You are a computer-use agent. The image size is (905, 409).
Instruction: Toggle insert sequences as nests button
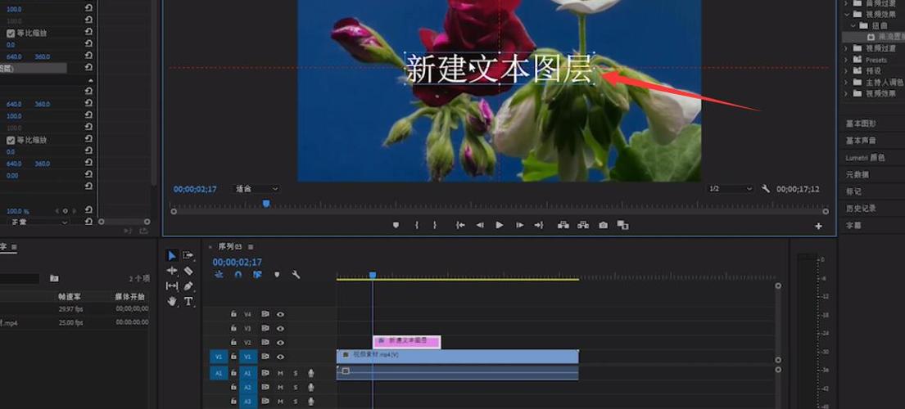point(219,275)
